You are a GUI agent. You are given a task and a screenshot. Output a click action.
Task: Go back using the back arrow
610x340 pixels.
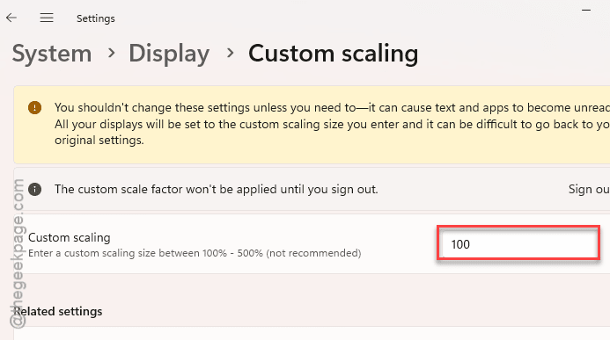click(11, 18)
